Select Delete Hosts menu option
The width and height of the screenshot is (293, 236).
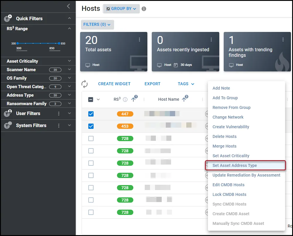(x=247, y=137)
